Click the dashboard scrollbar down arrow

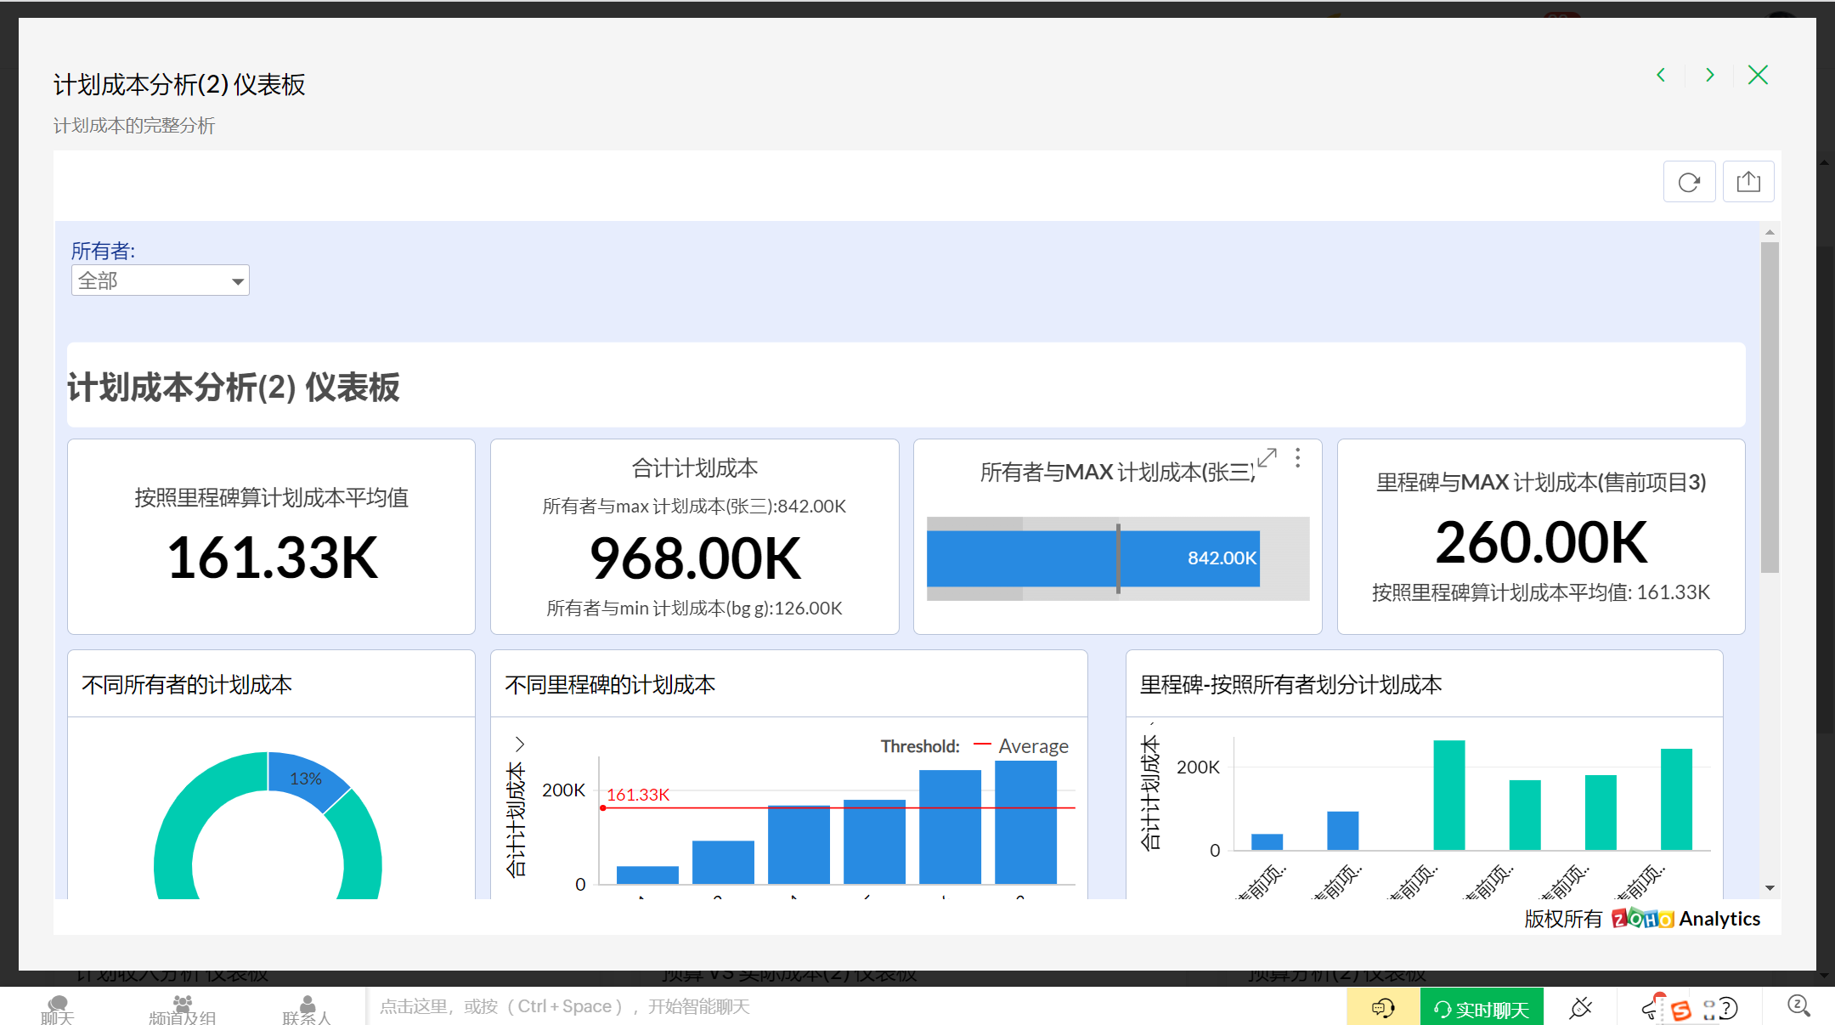[1770, 887]
